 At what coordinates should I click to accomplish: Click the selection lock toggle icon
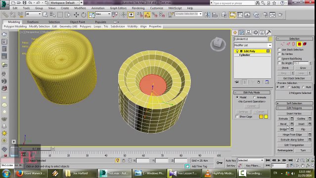pyautogui.click(x=124, y=161)
